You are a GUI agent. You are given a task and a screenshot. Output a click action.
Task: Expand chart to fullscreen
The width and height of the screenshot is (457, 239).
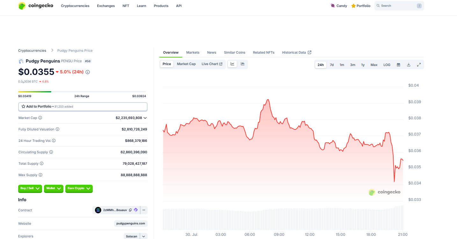419,65
